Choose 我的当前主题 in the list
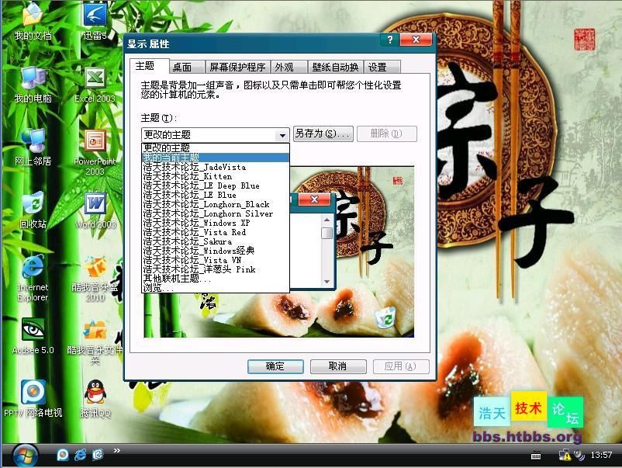This screenshot has width=622, height=468. 216,158
